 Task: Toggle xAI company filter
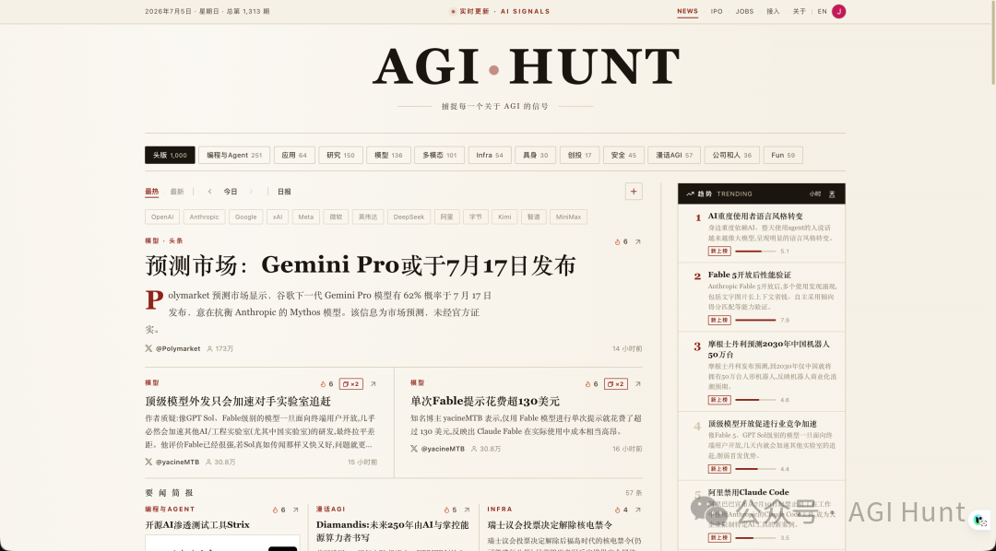point(278,217)
